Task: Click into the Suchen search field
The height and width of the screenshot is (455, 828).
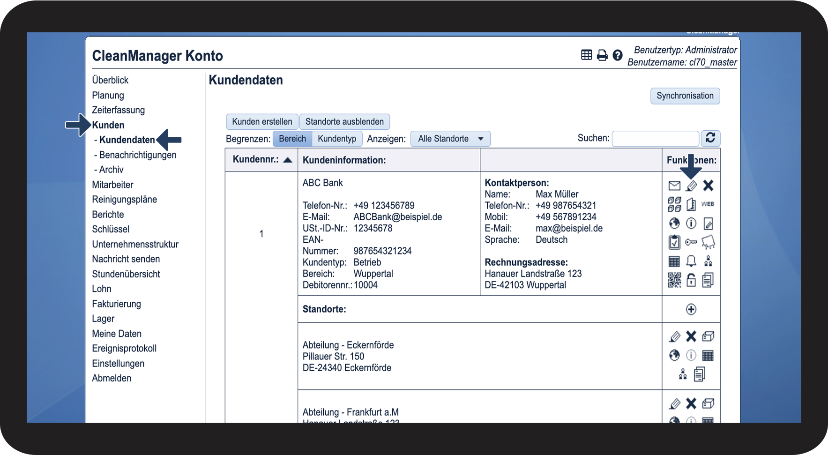Action: (655, 139)
